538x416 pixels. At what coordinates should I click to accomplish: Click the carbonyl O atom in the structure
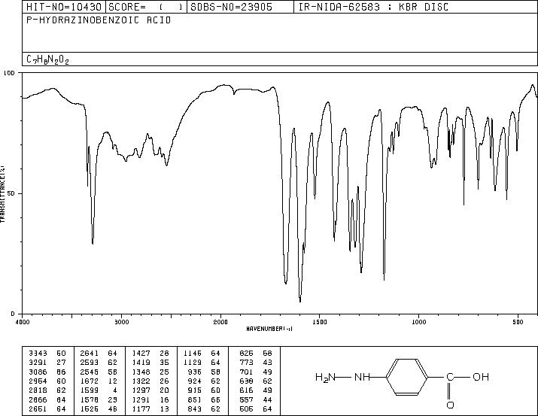[450, 405]
